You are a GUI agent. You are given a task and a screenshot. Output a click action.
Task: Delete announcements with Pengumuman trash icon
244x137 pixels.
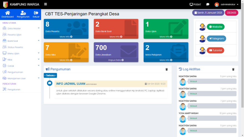pyautogui.click(x=167, y=69)
